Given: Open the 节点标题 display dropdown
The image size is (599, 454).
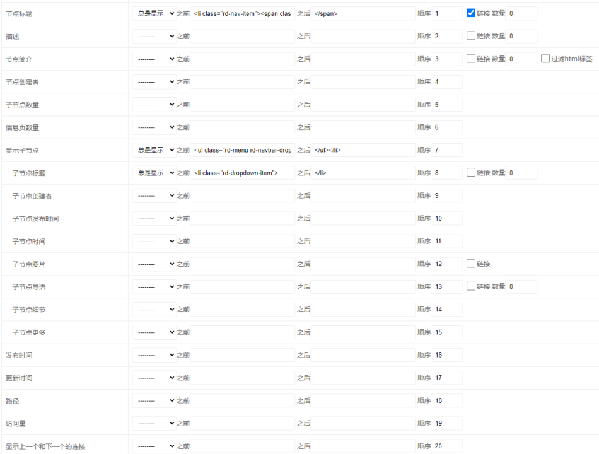Looking at the screenshot, I should [x=154, y=13].
